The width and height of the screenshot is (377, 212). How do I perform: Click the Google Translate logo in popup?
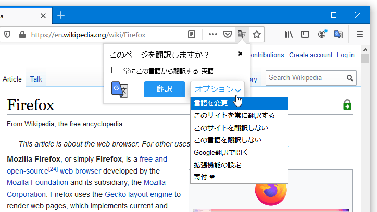click(119, 89)
